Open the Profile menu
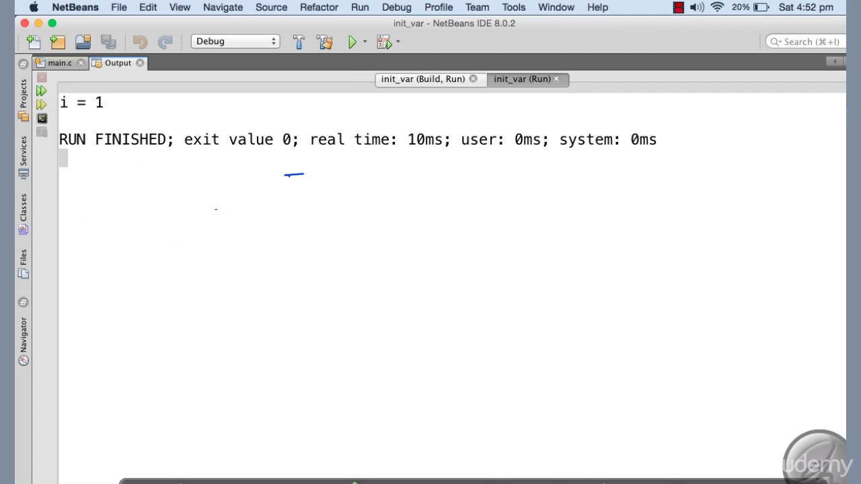 pos(439,7)
